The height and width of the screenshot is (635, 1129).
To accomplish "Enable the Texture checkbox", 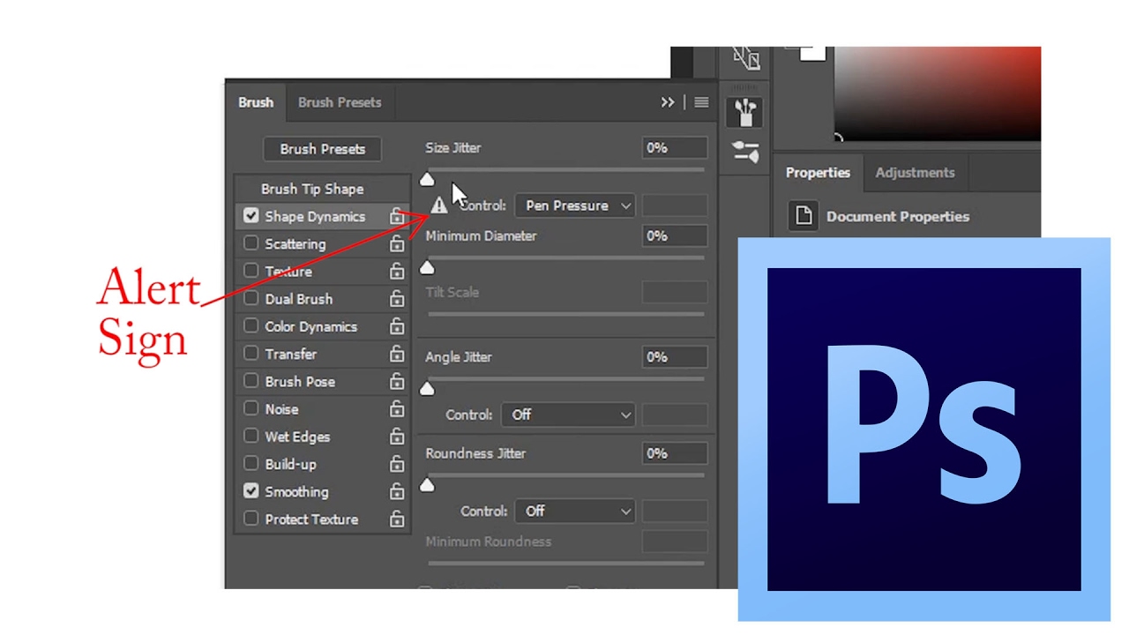I will pyautogui.click(x=251, y=271).
